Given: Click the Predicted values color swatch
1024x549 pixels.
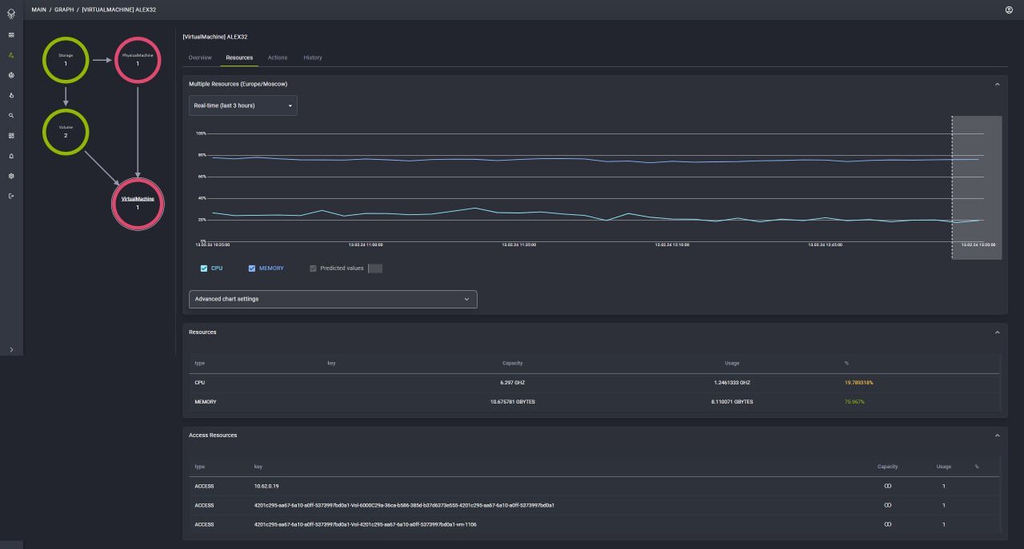Looking at the screenshot, I should (374, 269).
